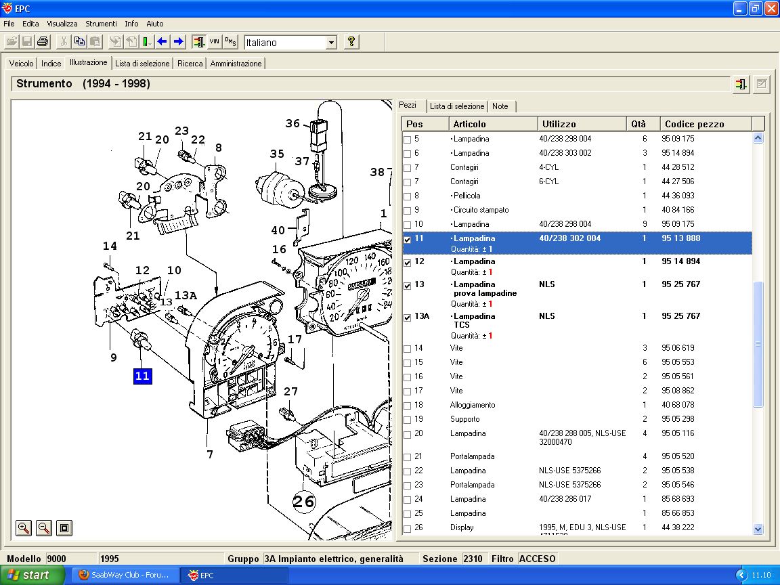
Task: Sort by the Pos column header
Action: pyautogui.click(x=425, y=124)
